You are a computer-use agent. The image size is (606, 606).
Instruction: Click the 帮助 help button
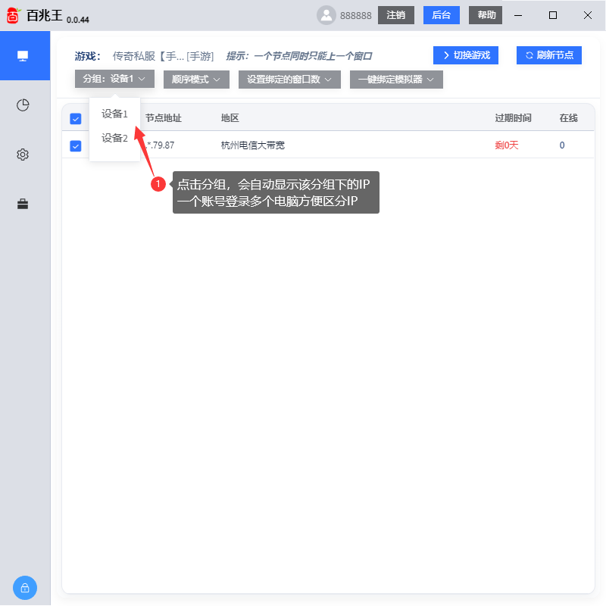coord(485,15)
